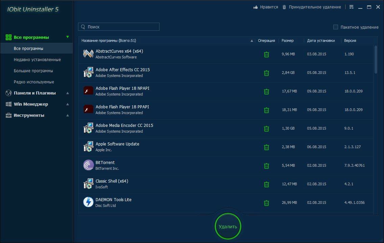
Task: Click the trash icon for Classic Shell (x64)
Action: [x=266, y=184]
